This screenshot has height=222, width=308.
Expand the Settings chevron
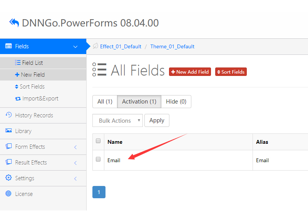(x=75, y=179)
